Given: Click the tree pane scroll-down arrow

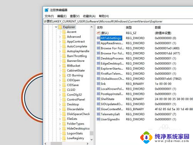Looking at the screenshot, I should [x=91, y=140].
